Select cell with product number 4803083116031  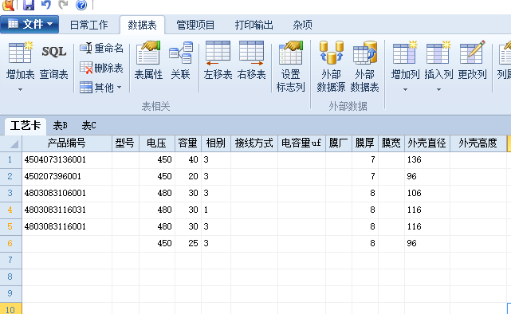click(67, 210)
